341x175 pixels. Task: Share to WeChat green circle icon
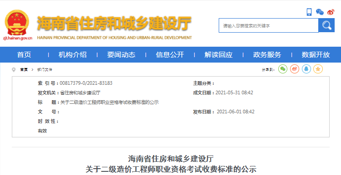(283, 69)
